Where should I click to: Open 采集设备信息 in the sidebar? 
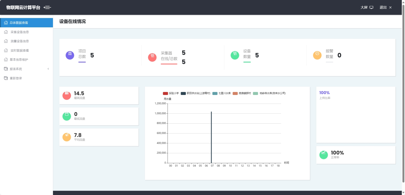coord(19,32)
